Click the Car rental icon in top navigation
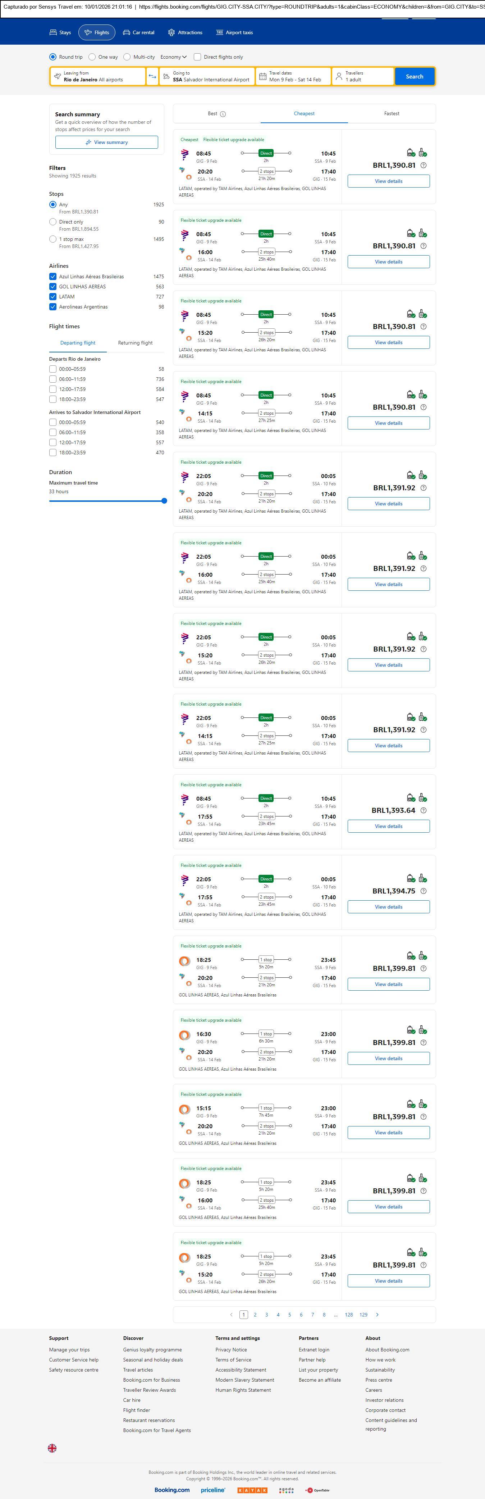Screen dimensions: 485x1499 [x=127, y=33]
